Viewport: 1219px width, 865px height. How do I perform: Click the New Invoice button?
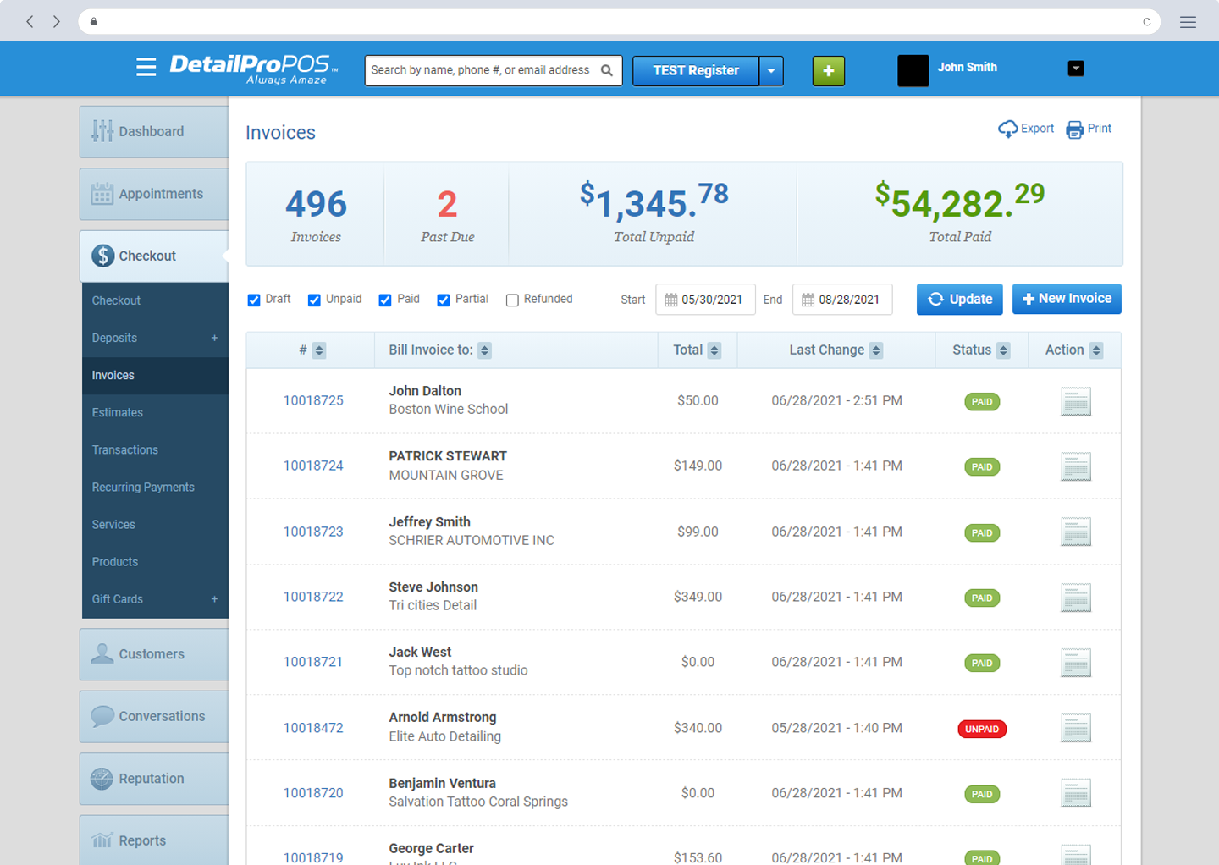[1067, 299]
